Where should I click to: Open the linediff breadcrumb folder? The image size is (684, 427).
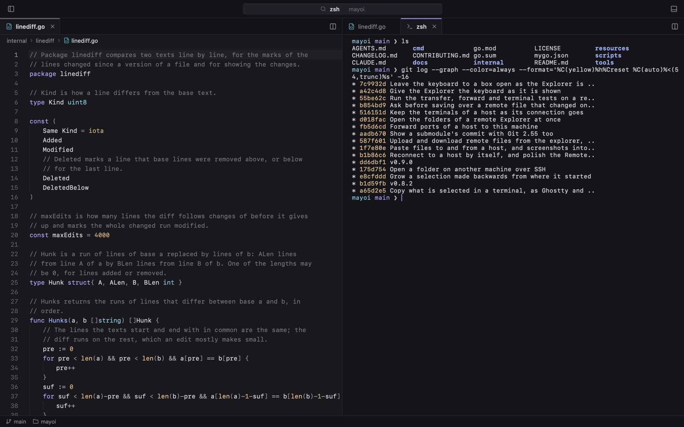tap(45, 41)
